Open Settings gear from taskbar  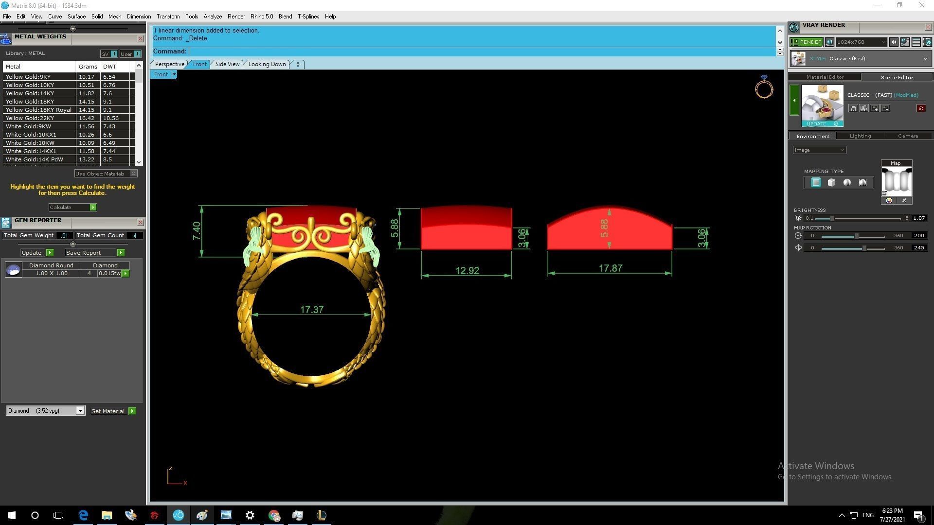coord(250,515)
